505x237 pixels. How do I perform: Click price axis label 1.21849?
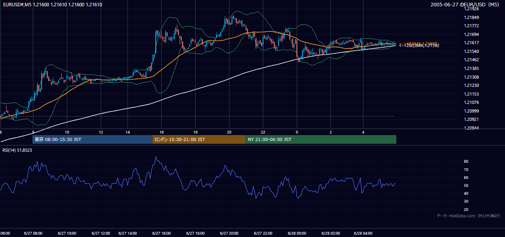pos(471,17)
